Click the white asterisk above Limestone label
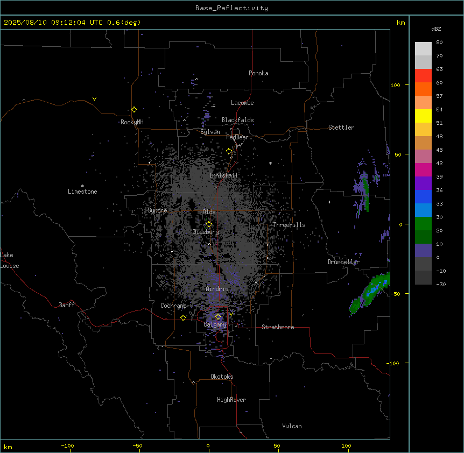 tap(82, 186)
